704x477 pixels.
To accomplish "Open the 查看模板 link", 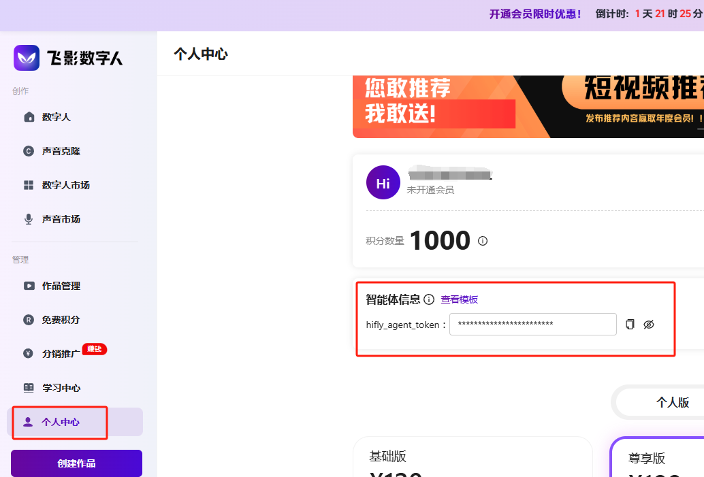I will pos(460,300).
